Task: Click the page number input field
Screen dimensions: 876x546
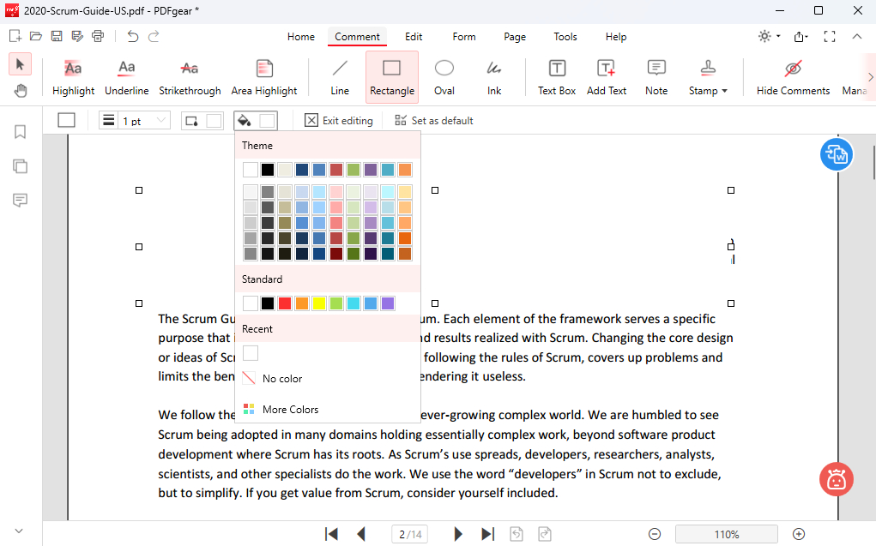Action: (x=409, y=534)
